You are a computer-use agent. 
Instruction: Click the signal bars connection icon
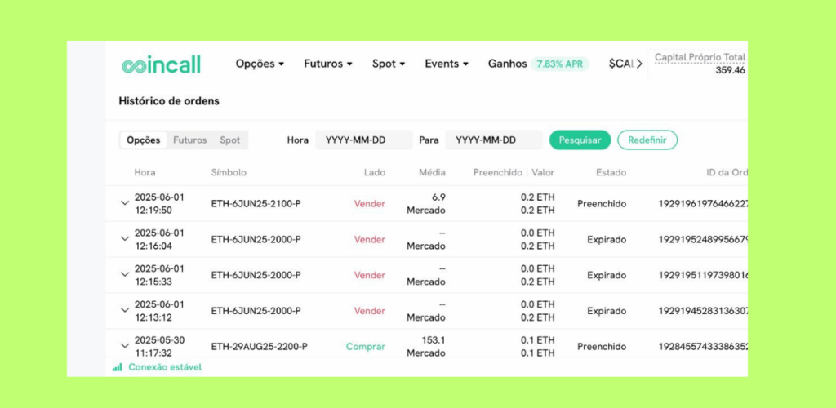(118, 367)
